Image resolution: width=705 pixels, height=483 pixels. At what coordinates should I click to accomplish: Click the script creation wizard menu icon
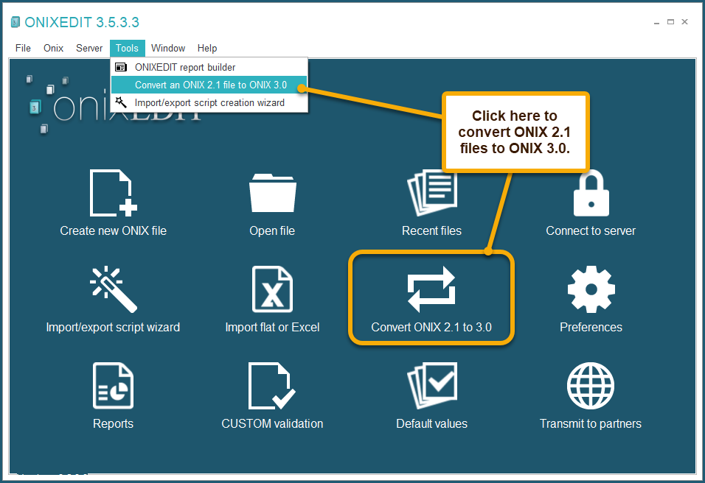coord(120,102)
